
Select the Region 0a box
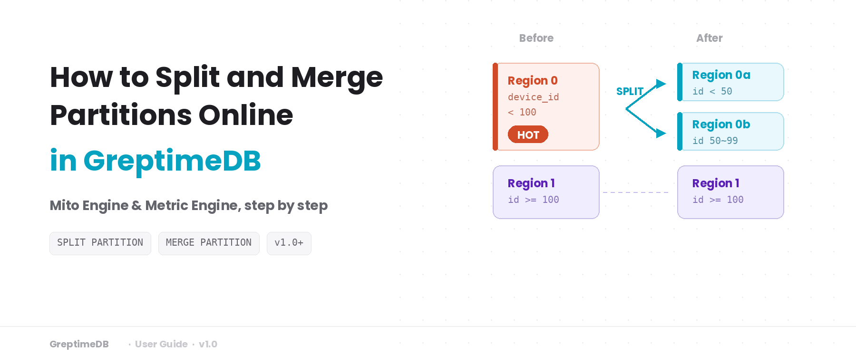(x=730, y=82)
